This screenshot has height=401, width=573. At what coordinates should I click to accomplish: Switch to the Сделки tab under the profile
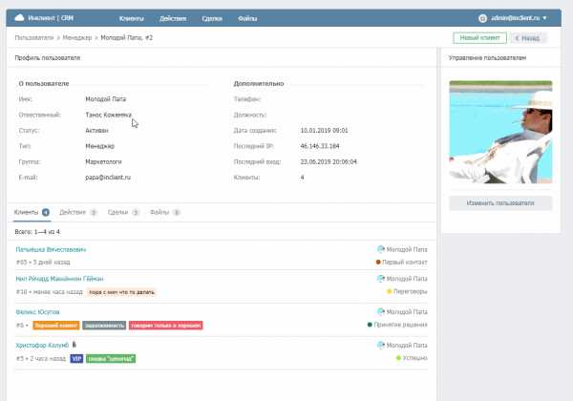pyautogui.click(x=123, y=212)
